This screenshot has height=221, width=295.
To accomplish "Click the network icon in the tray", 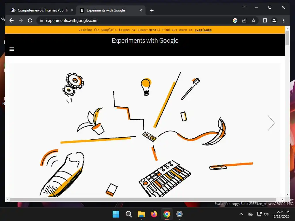I will (x=260, y=214).
